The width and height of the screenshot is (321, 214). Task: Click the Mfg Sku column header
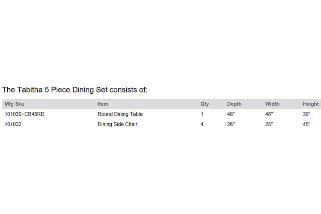click(14, 104)
